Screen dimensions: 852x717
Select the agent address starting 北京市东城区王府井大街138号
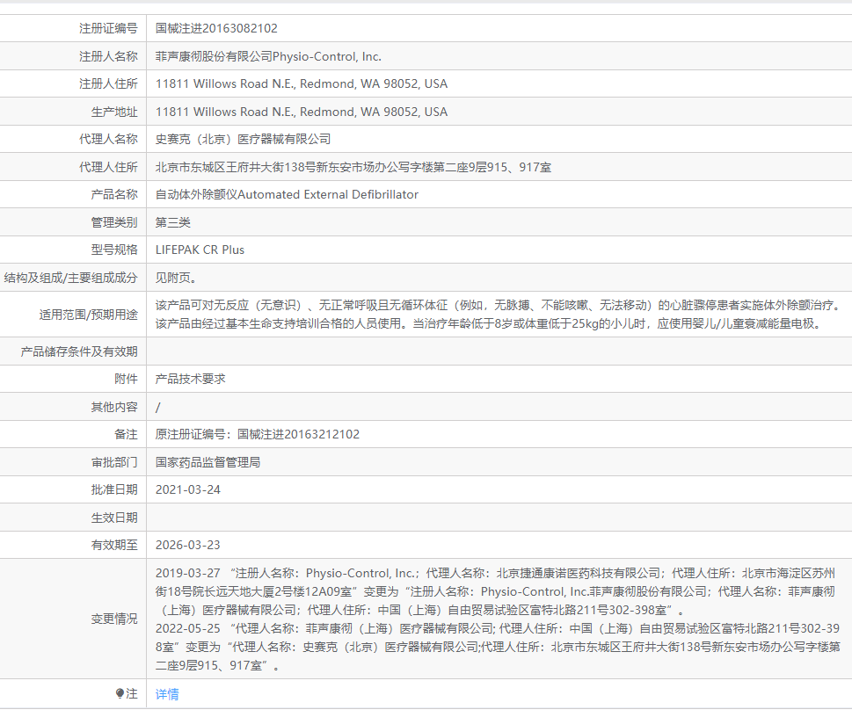tap(353, 167)
